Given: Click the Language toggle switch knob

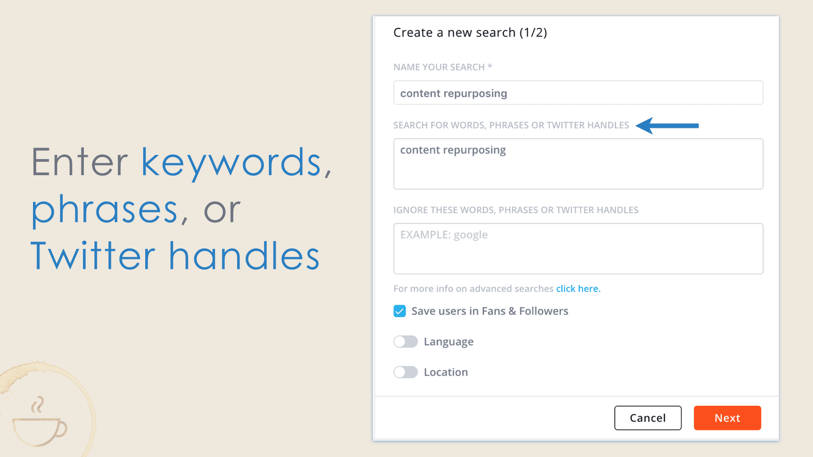Looking at the screenshot, I should pyautogui.click(x=400, y=341).
